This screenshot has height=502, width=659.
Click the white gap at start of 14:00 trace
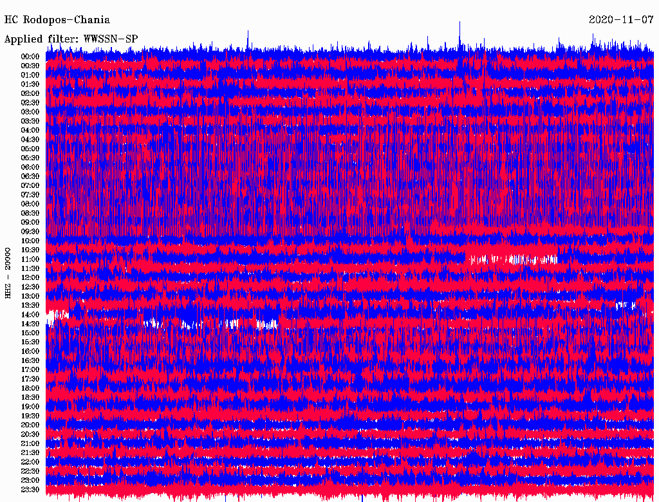pos(59,315)
